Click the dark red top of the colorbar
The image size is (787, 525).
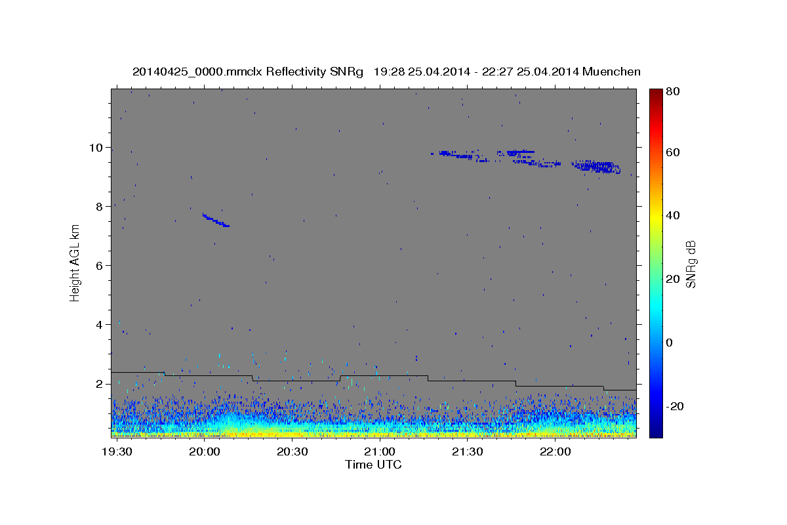tap(655, 94)
